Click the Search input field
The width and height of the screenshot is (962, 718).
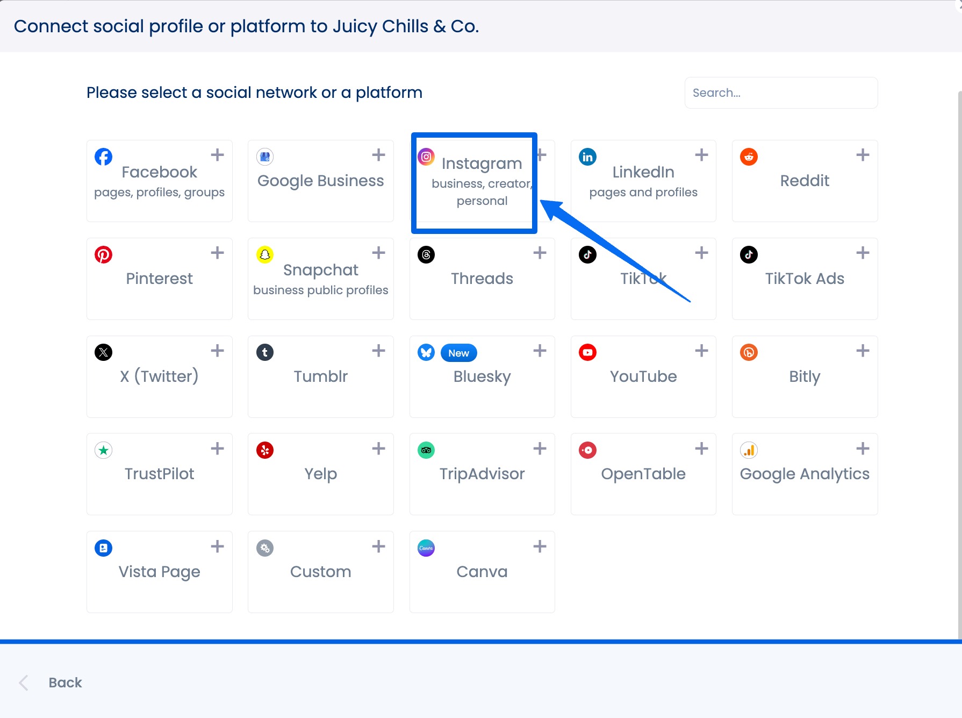(780, 93)
